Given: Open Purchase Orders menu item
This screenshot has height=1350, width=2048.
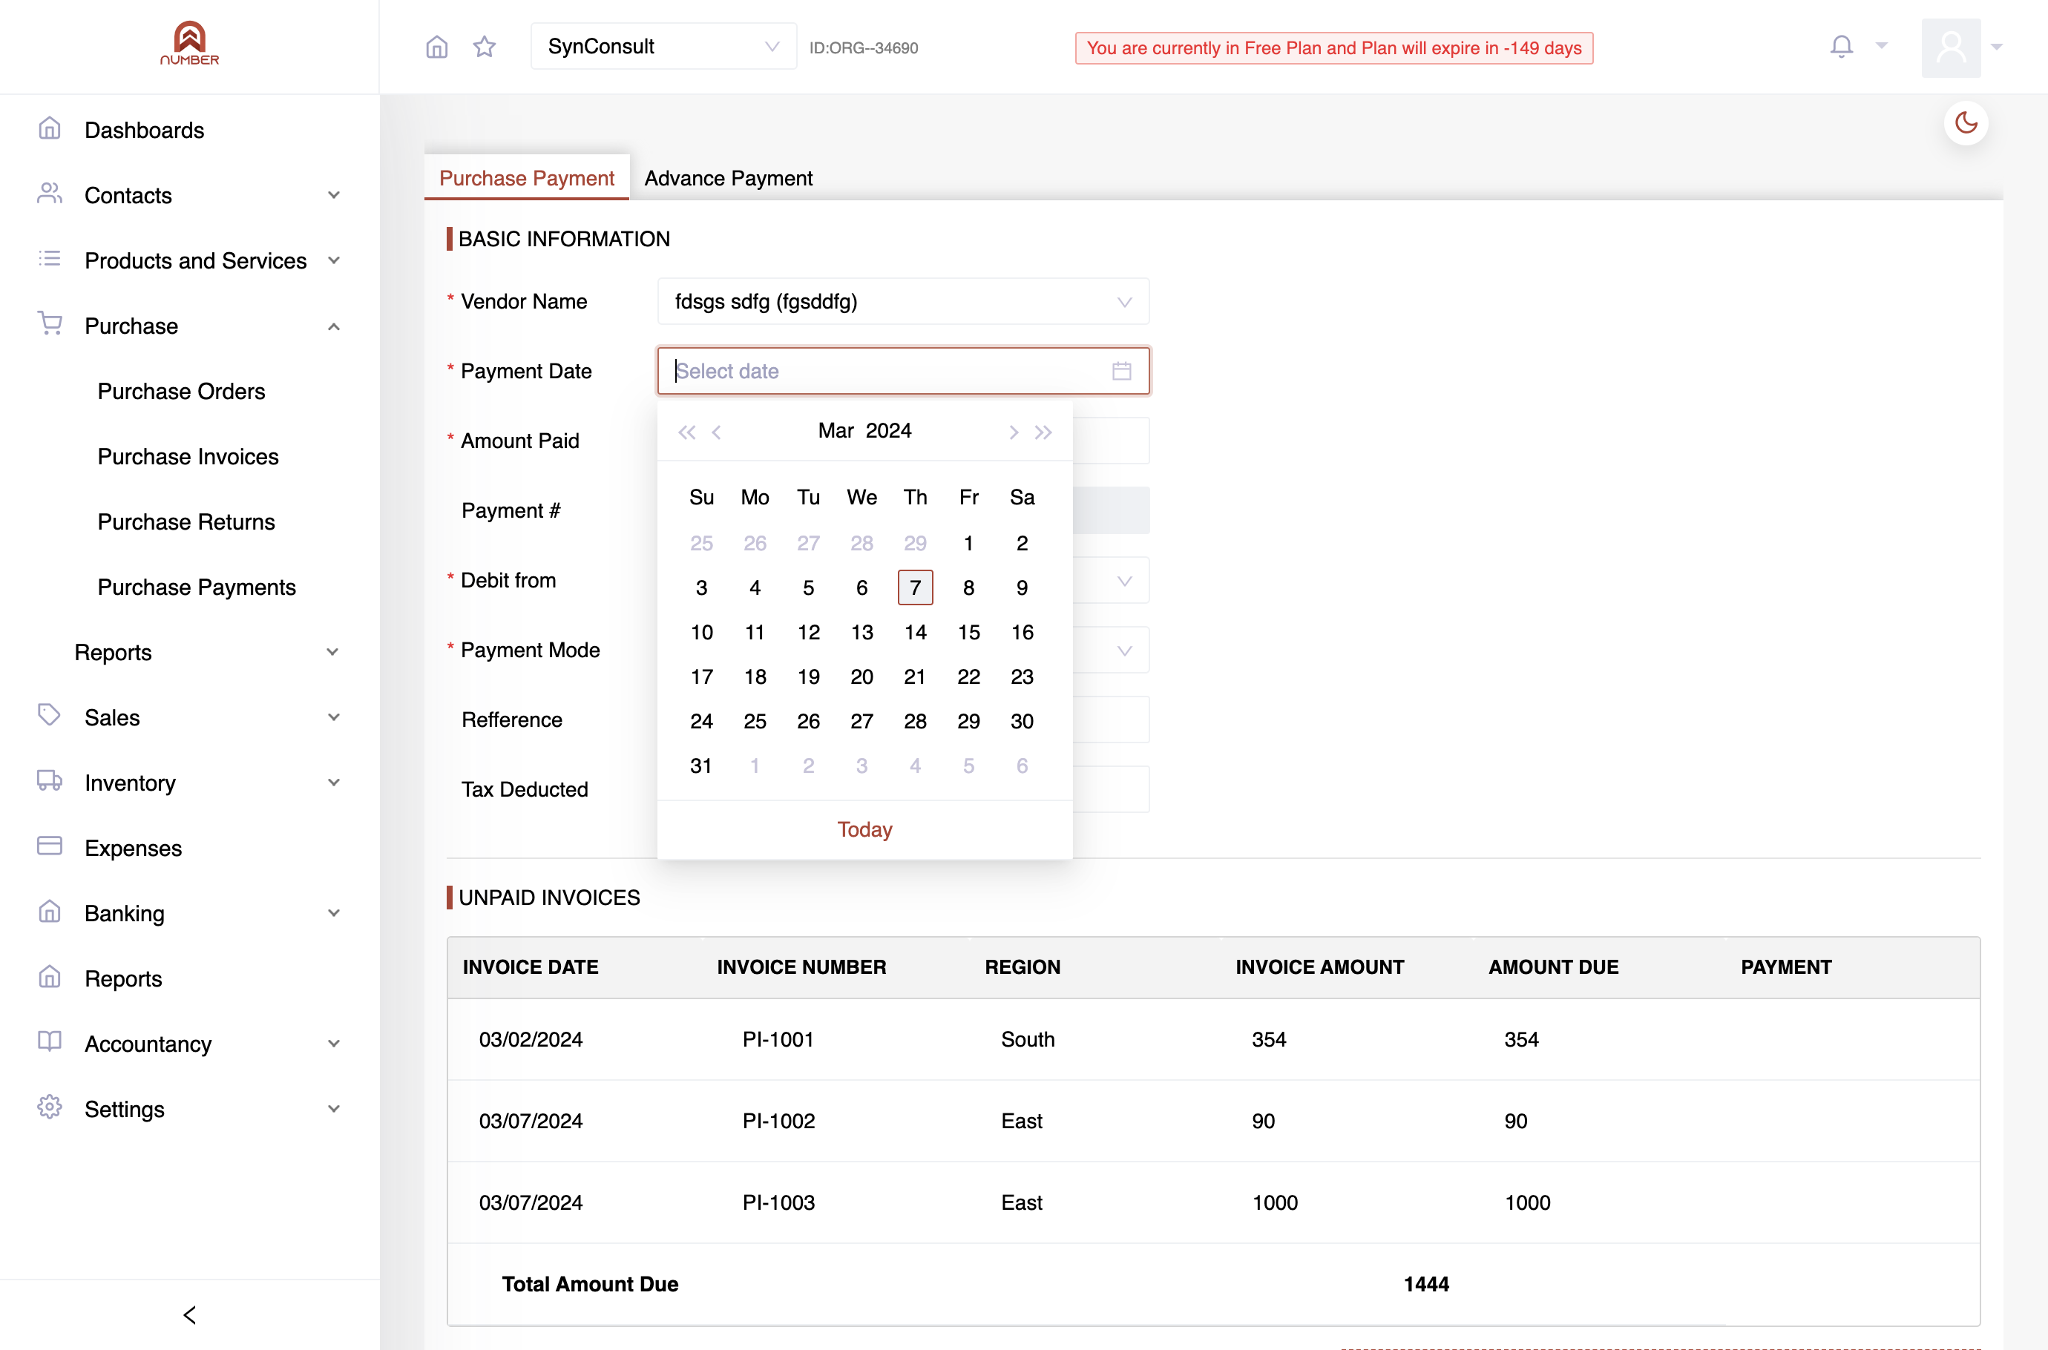Looking at the screenshot, I should 181,392.
